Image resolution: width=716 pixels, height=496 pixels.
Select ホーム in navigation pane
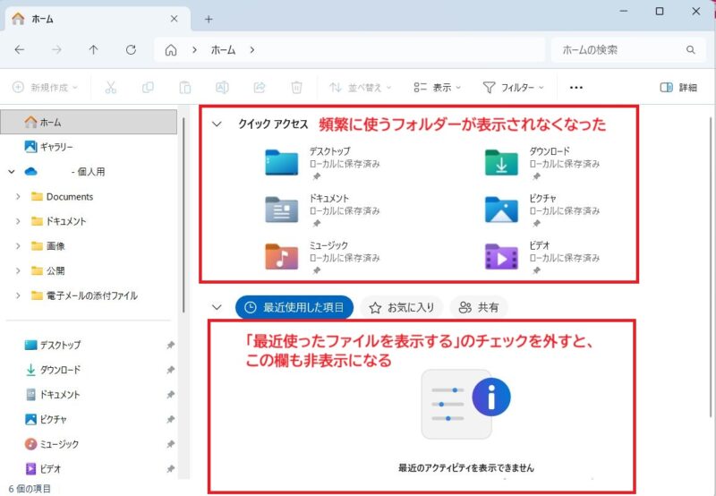coord(89,122)
